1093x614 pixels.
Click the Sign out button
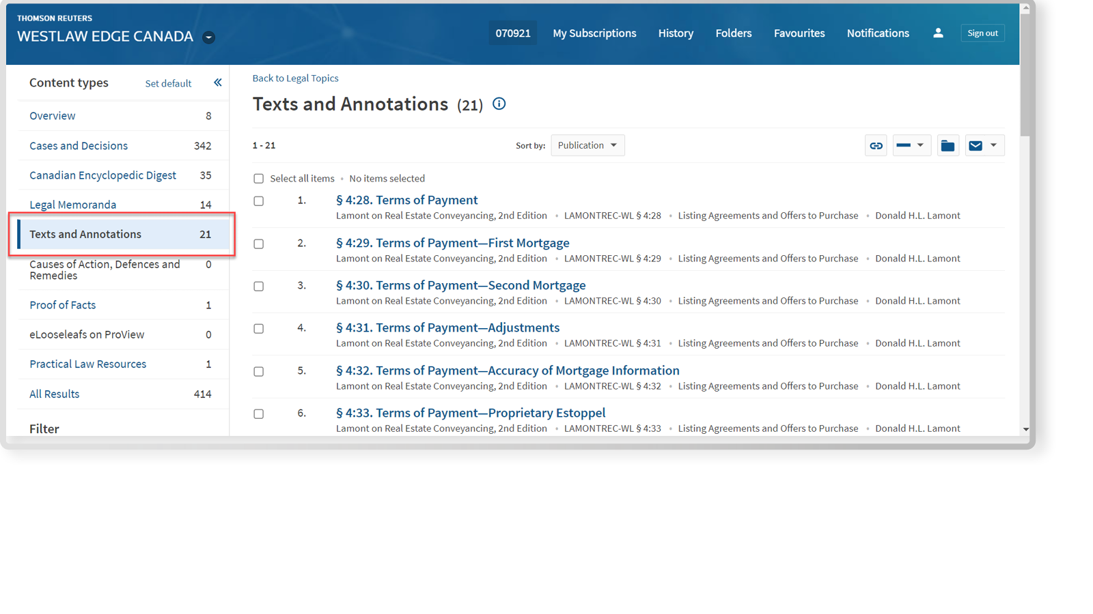click(982, 33)
